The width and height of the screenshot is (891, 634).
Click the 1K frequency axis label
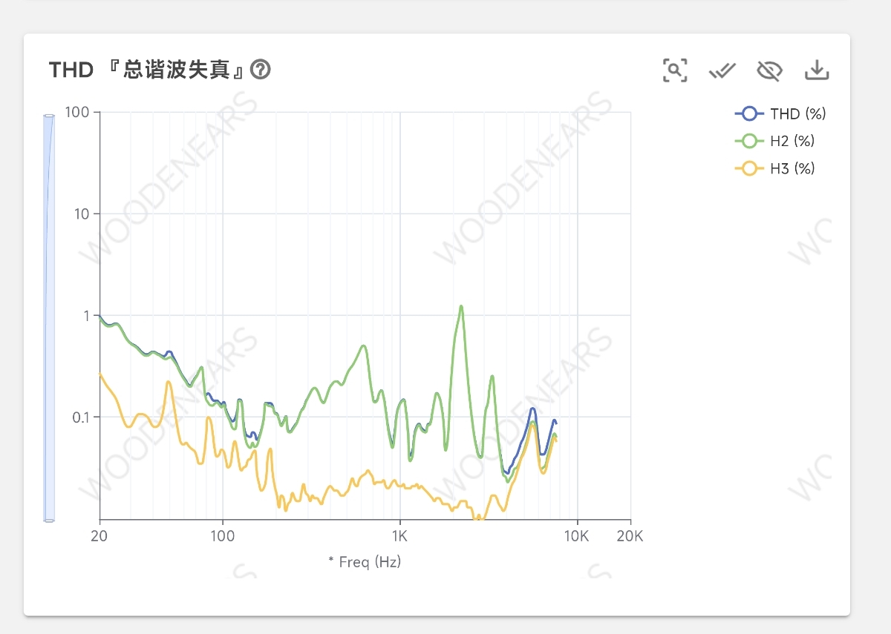[399, 536]
